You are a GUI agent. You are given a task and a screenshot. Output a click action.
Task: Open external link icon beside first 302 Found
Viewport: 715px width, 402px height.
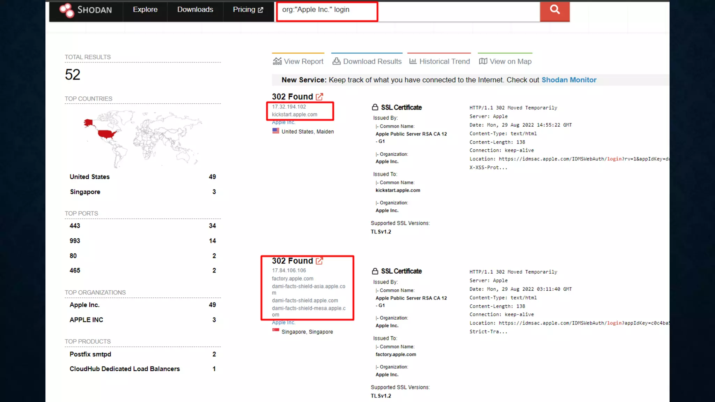(x=319, y=97)
